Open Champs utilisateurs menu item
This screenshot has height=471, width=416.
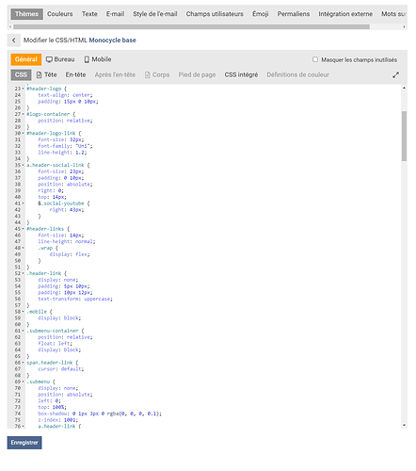[215, 14]
